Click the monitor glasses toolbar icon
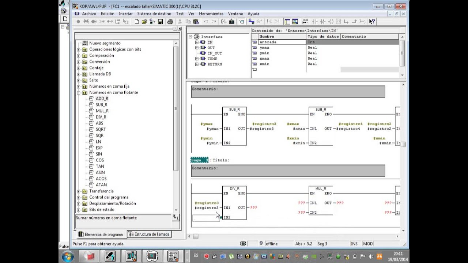 pos(259,22)
